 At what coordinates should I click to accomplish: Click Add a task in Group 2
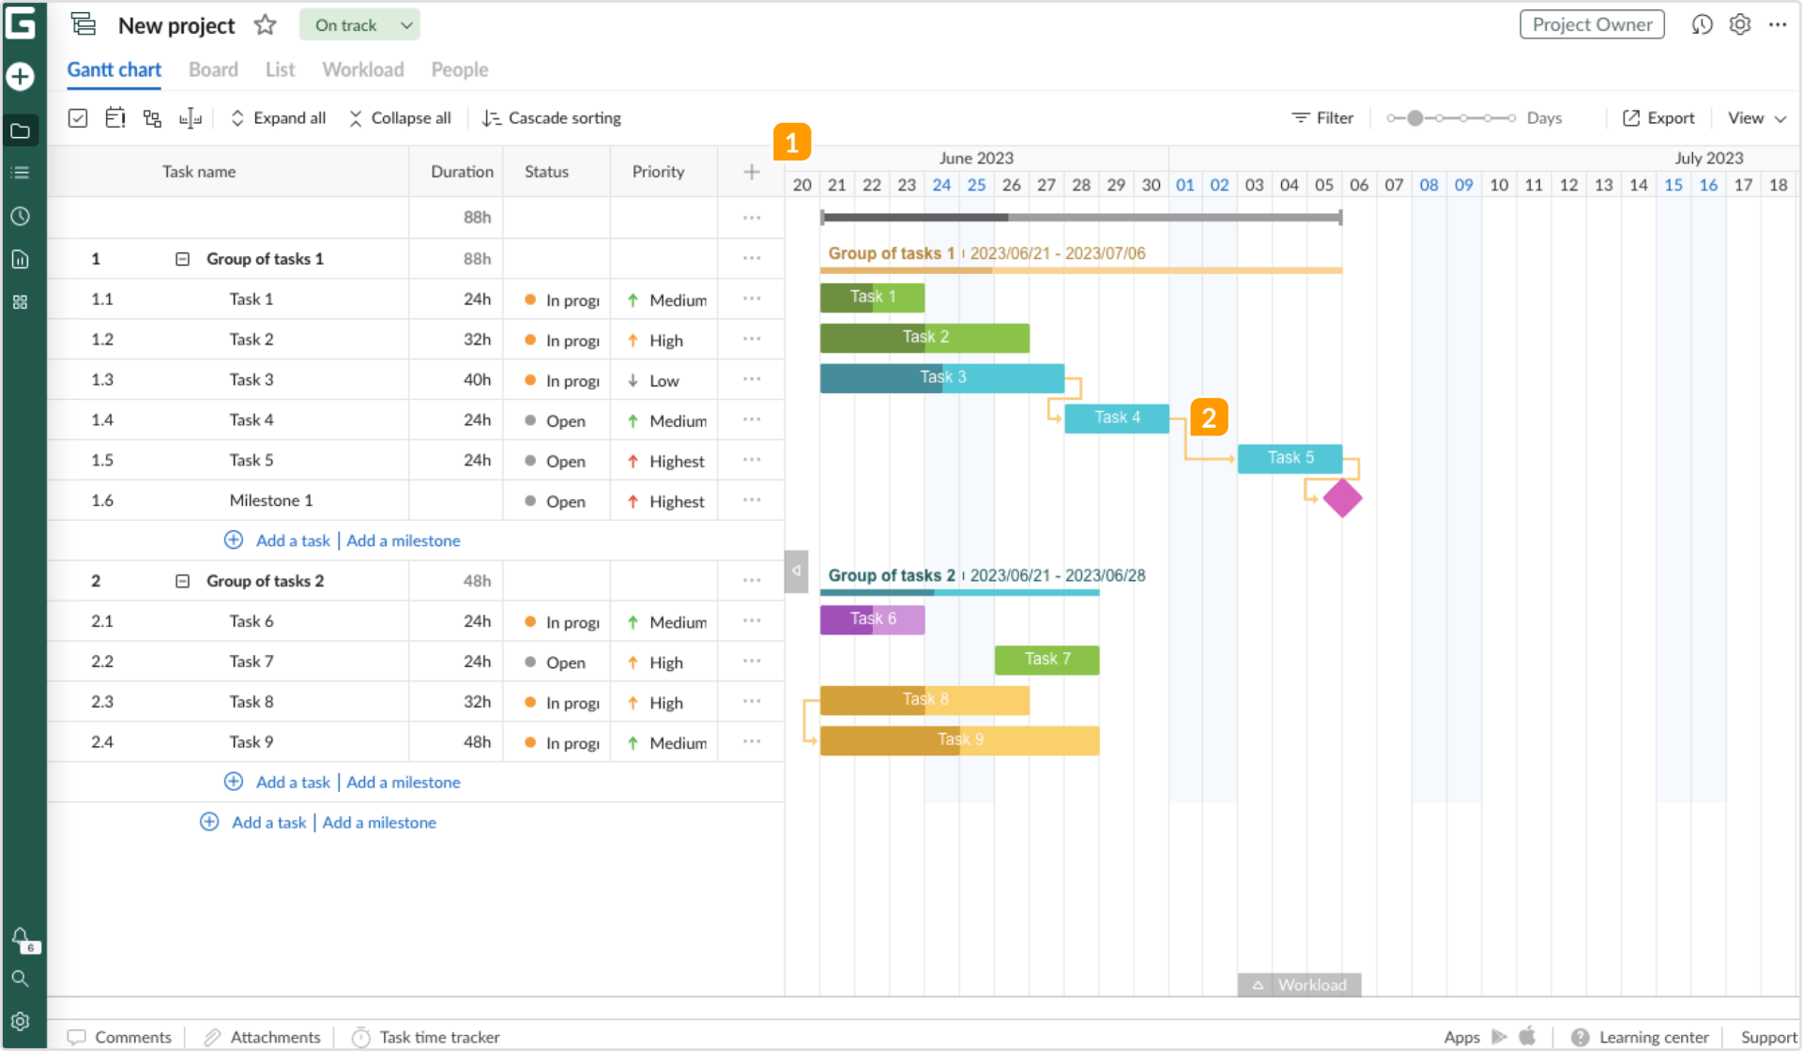pos(292,781)
